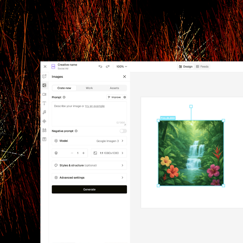Click the undo arrow in the toolbar
243x243 pixels.
[x=100, y=66]
